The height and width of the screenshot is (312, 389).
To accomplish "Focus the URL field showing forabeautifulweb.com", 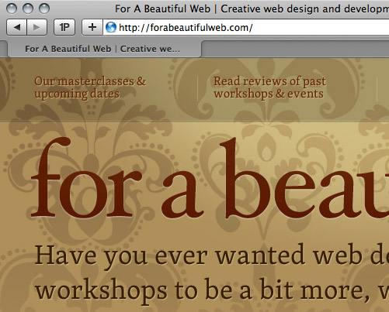I will [x=246, y=27].
